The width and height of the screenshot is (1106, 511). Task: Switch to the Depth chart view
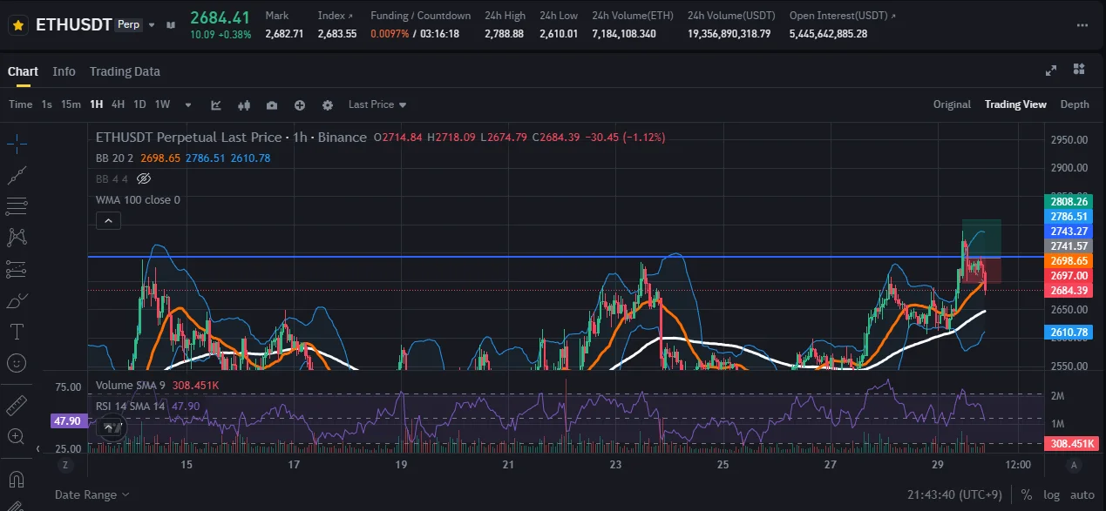(1074, 104)
